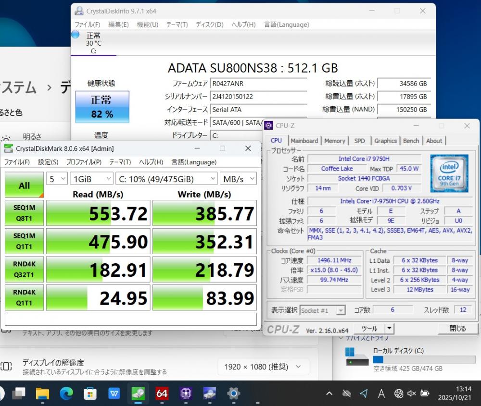This screenshot has width=481, height=406.
Task: Run the SEQ1M Q8T1 benchmark test
Action: click(24, 213)
